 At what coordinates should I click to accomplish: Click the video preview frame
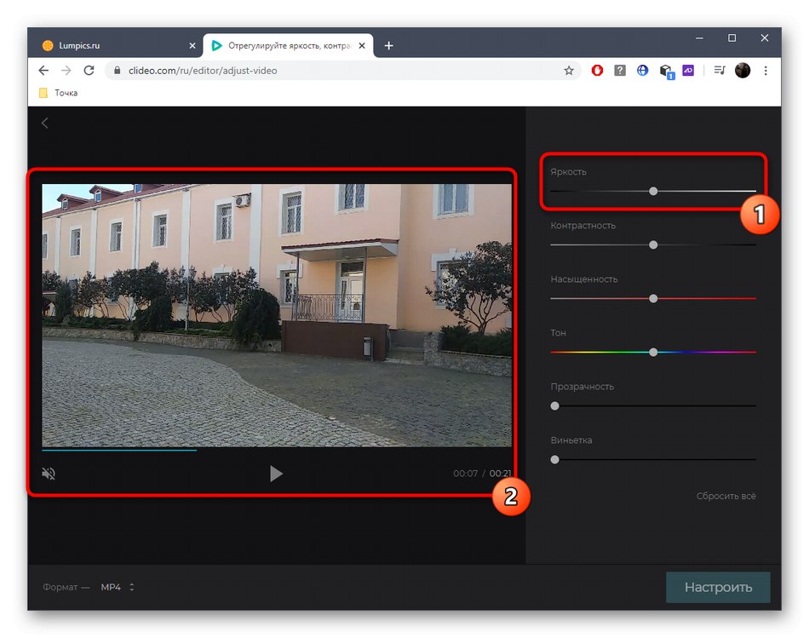[277, 315]
